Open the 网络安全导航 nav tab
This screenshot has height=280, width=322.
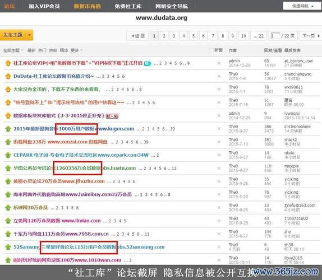click(172, 6)
